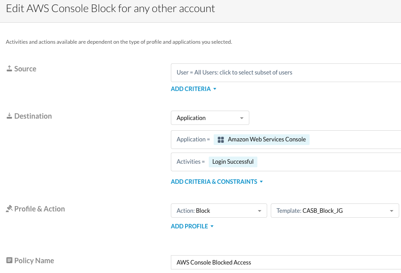Click the Destination section label
This screenshot has height=273, width=401.
[x=33, y=116]
